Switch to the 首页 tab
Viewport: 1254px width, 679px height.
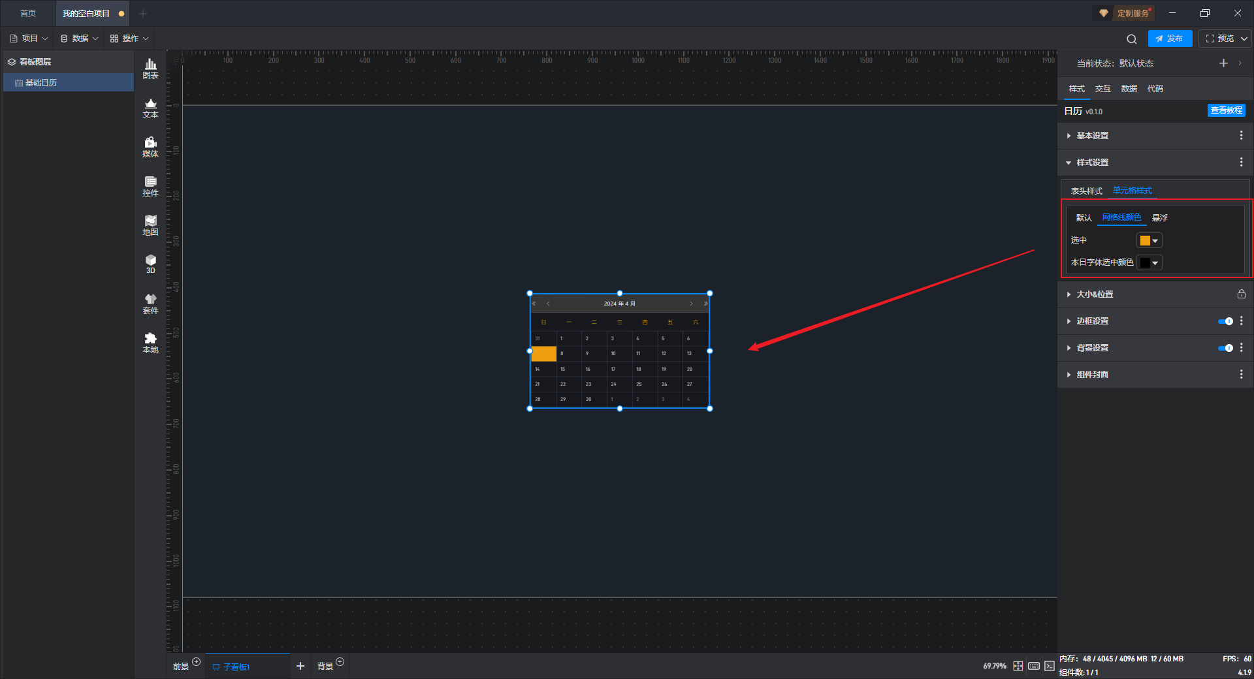pos(28,13)
